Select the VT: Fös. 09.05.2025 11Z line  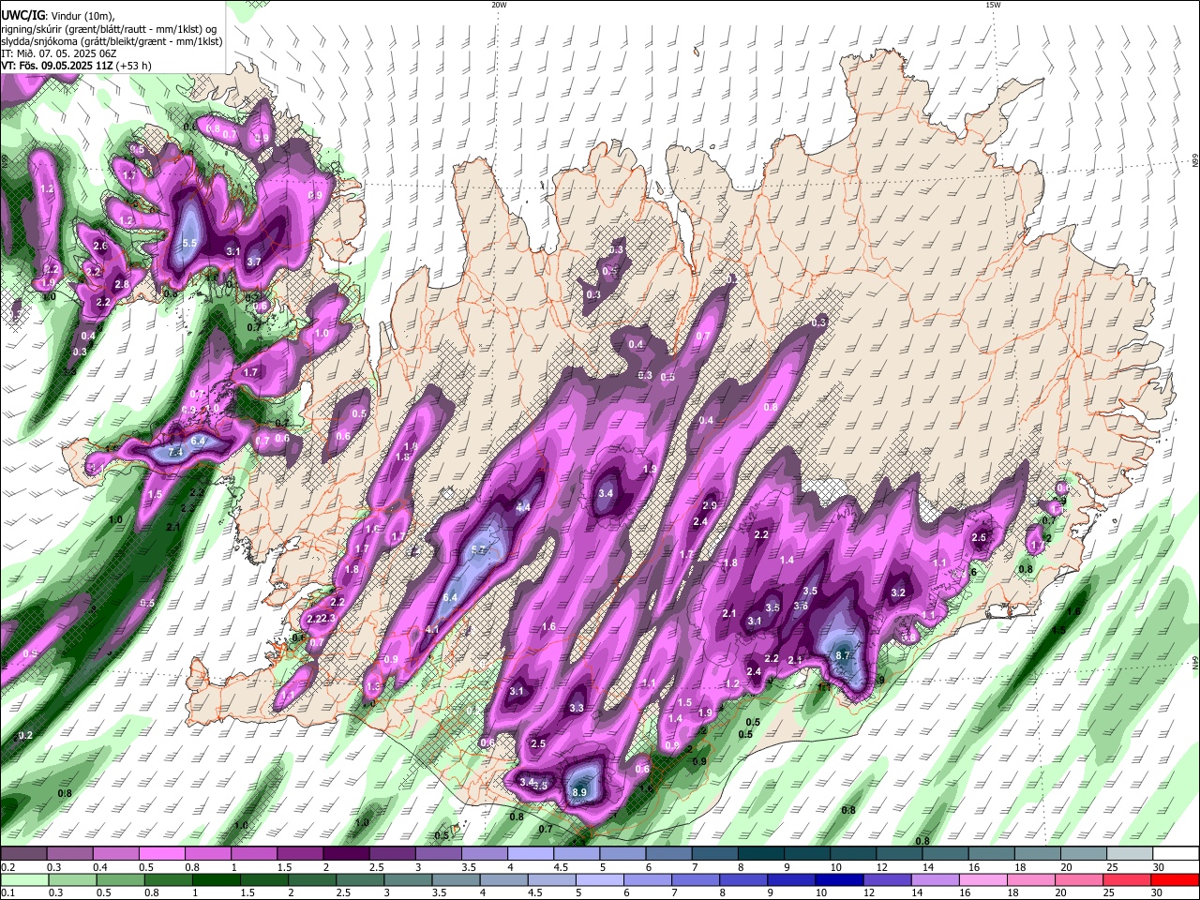[56, 66]
